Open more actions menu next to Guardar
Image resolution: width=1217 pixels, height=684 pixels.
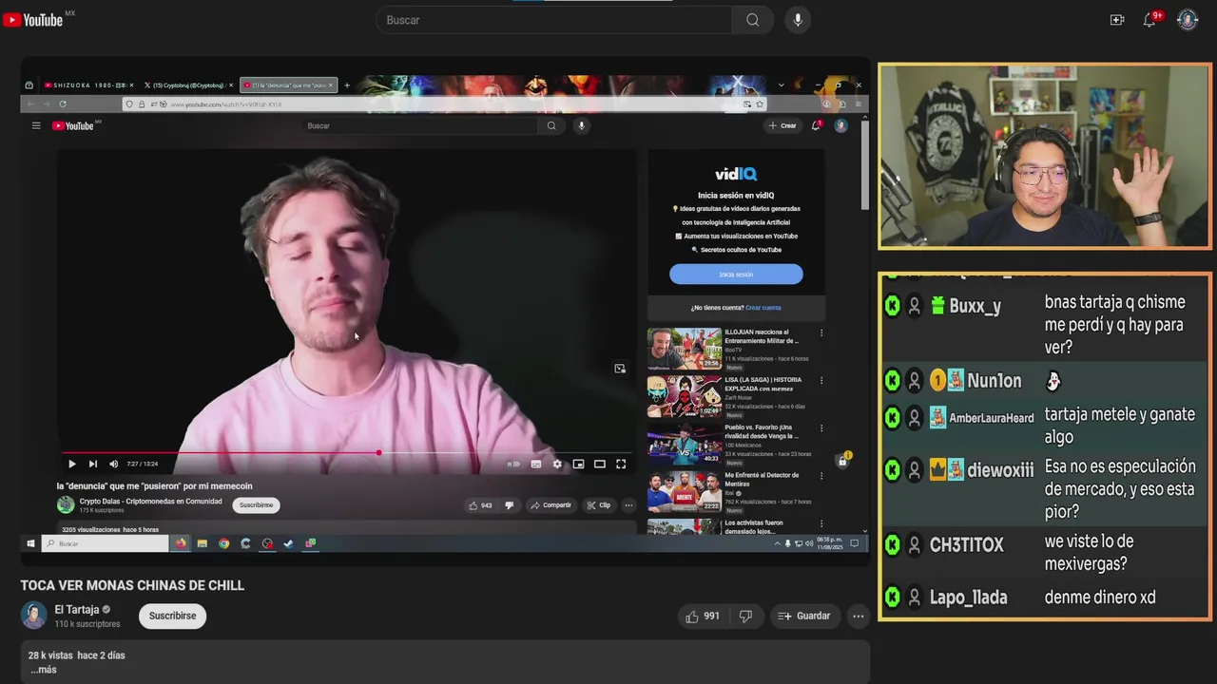858,617
